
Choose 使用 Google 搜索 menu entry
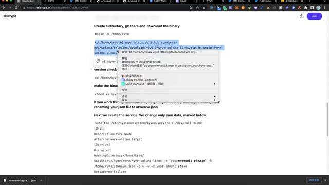[168, 66]
